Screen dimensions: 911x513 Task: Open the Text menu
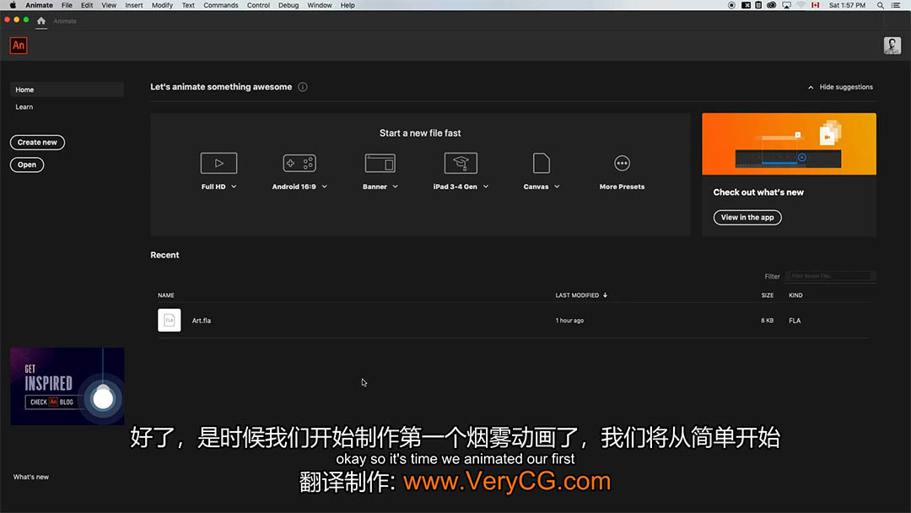pos(188,5)
